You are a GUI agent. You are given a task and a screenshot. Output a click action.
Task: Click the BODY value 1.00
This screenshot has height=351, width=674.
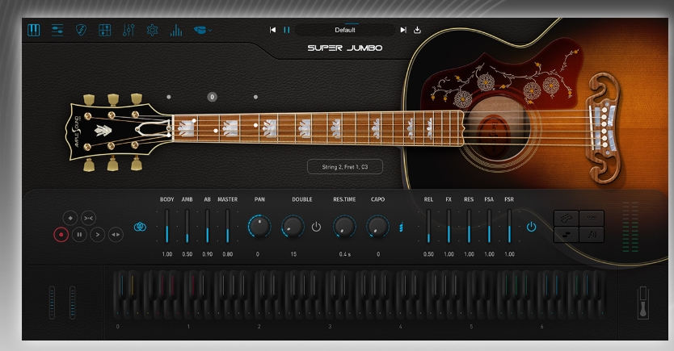point(166,254)
